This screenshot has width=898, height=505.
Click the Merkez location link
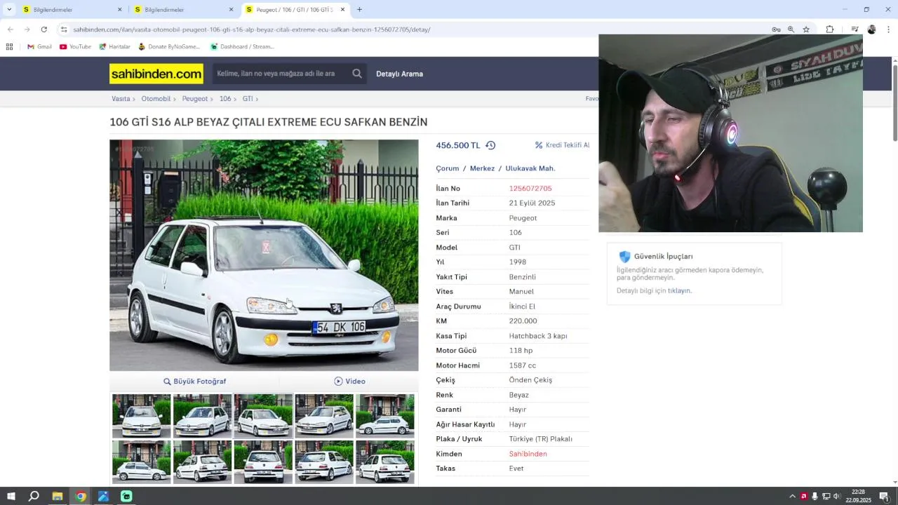[482, 168]
